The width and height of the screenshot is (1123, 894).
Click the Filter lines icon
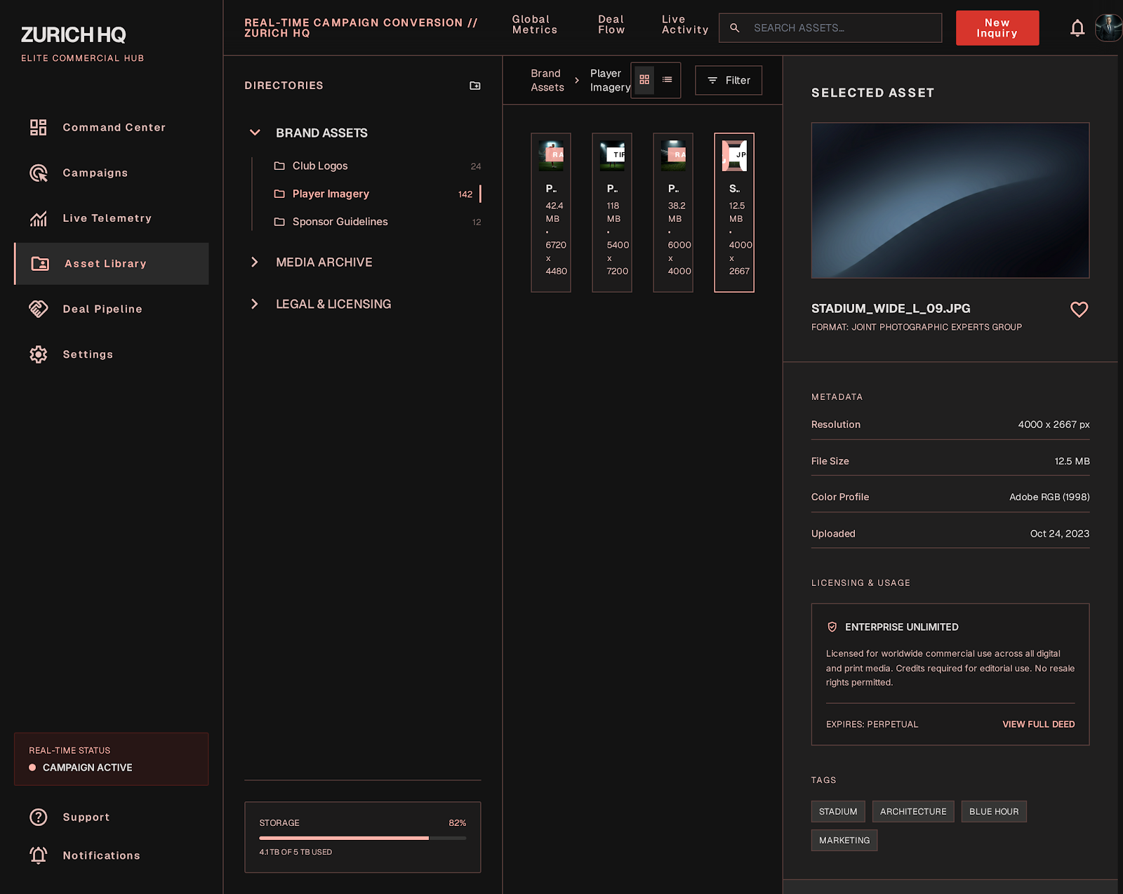[712, 80]
